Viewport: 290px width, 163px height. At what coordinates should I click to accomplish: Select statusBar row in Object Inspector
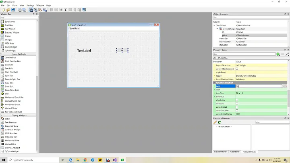pos(250,45)
